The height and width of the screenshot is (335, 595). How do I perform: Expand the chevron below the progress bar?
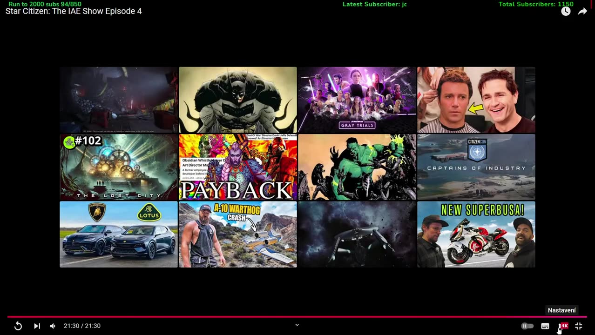pyautogui.click(x=297, y=325)
